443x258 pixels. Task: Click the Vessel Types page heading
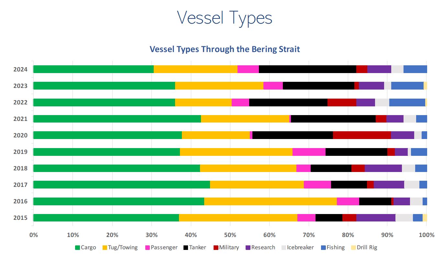tap(225, 18)
